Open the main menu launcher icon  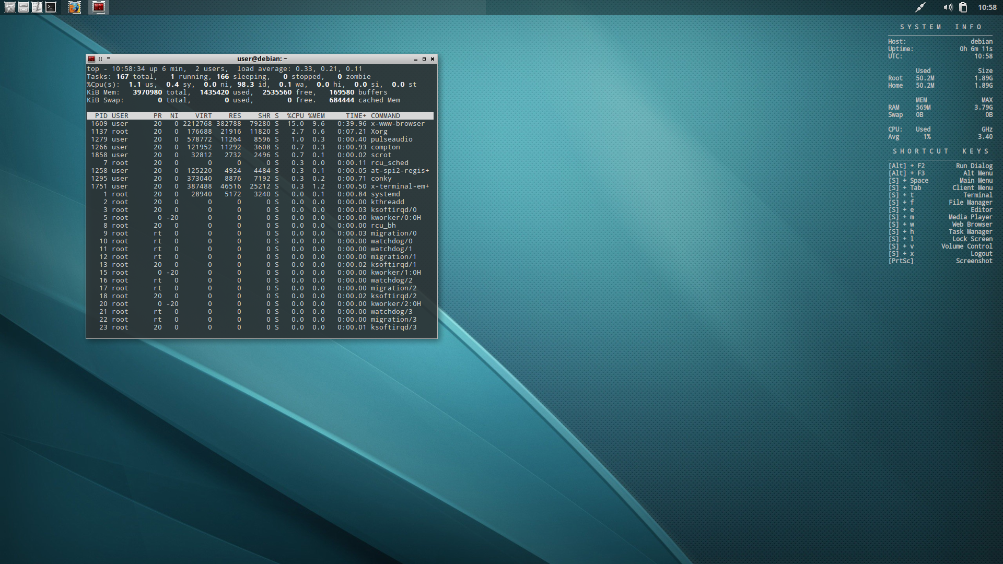point(9,7)
